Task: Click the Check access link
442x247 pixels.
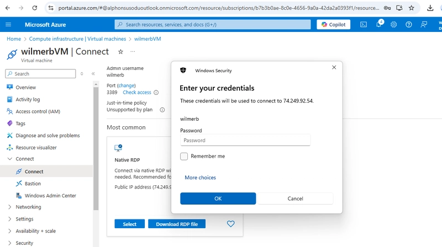Action: (136, 92)
